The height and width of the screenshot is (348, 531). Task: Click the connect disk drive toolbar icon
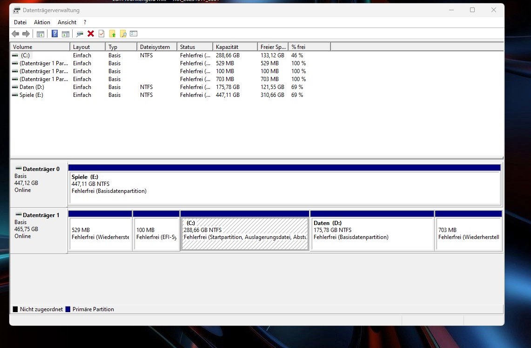pos(80,34)
